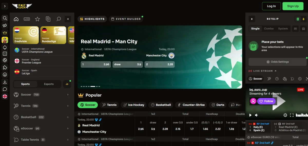Open the dice games icon
This screenshot has height=146, width=308.
(x=5, y=54)
